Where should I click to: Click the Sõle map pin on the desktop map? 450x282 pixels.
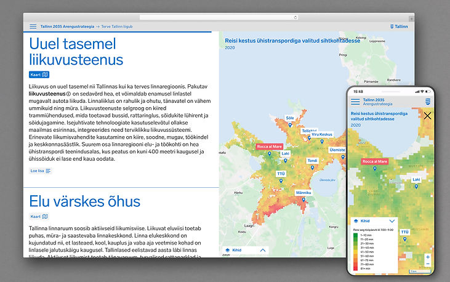[x=290, y=125]
